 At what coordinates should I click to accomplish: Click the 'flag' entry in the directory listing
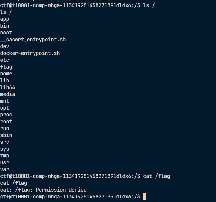pos(6,67)
